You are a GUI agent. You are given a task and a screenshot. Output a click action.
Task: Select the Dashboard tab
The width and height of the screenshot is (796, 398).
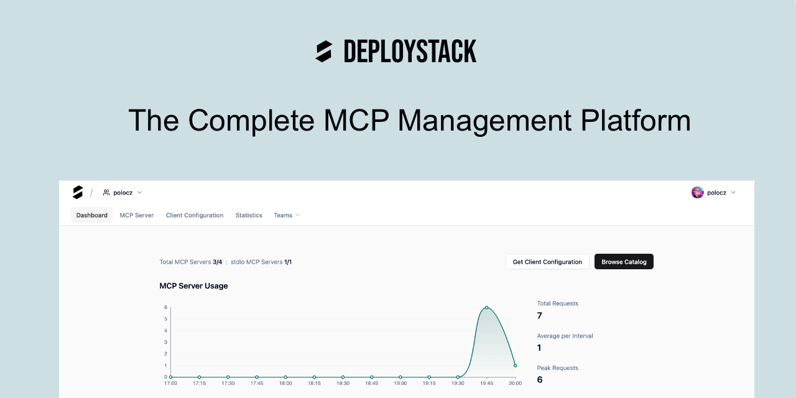click(x=91, y=215)
